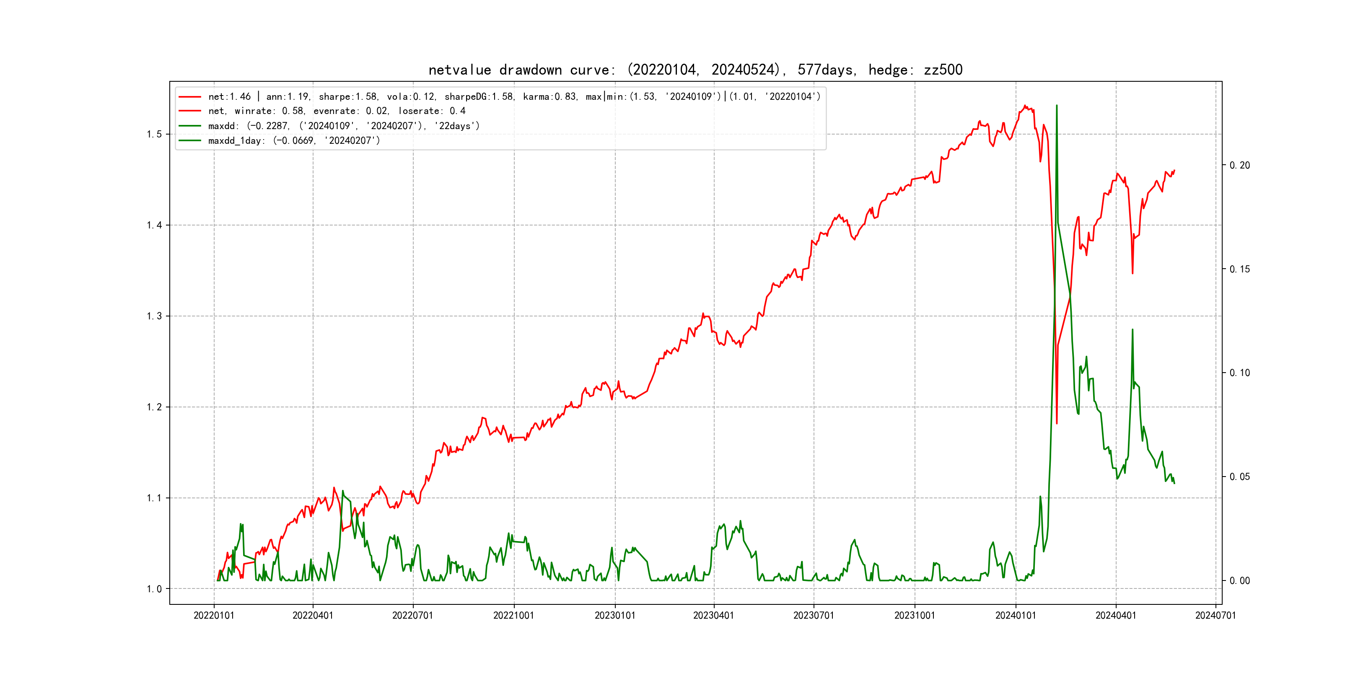
Task: Click the 20230401 x-axis date label
Action: [x=713, y=616]
